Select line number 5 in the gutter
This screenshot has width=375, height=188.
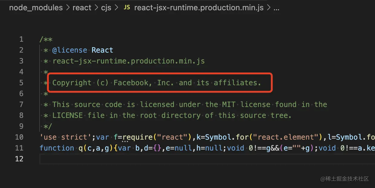pos(21,83)
